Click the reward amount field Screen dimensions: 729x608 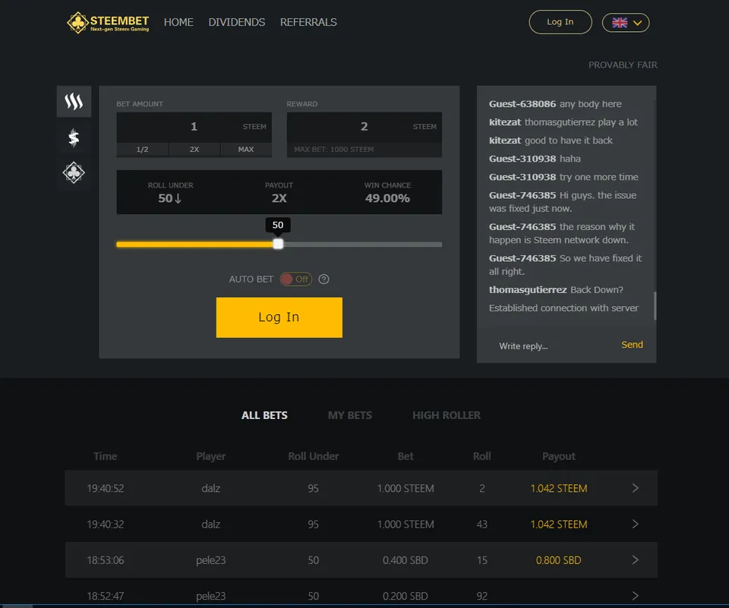(364, 127)
